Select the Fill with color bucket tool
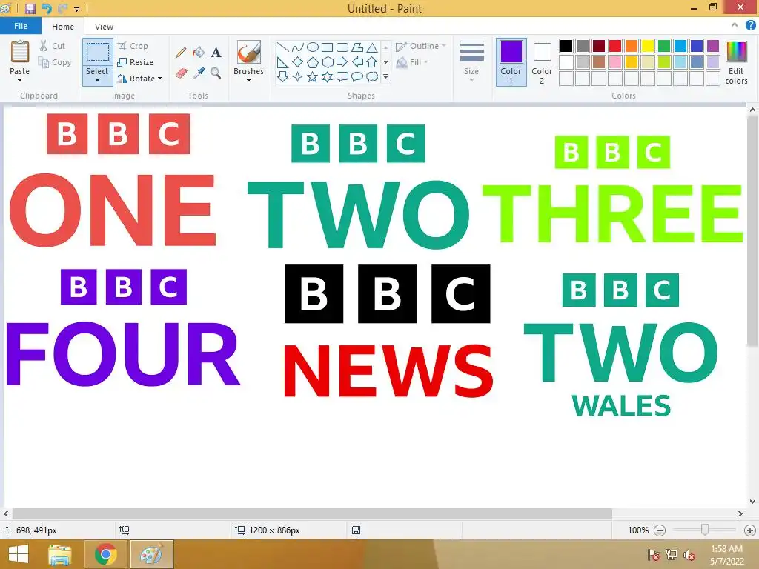Image resolution: width=759 pixels, height=569 pixels. pyautogui.click(x=199, y=53)
